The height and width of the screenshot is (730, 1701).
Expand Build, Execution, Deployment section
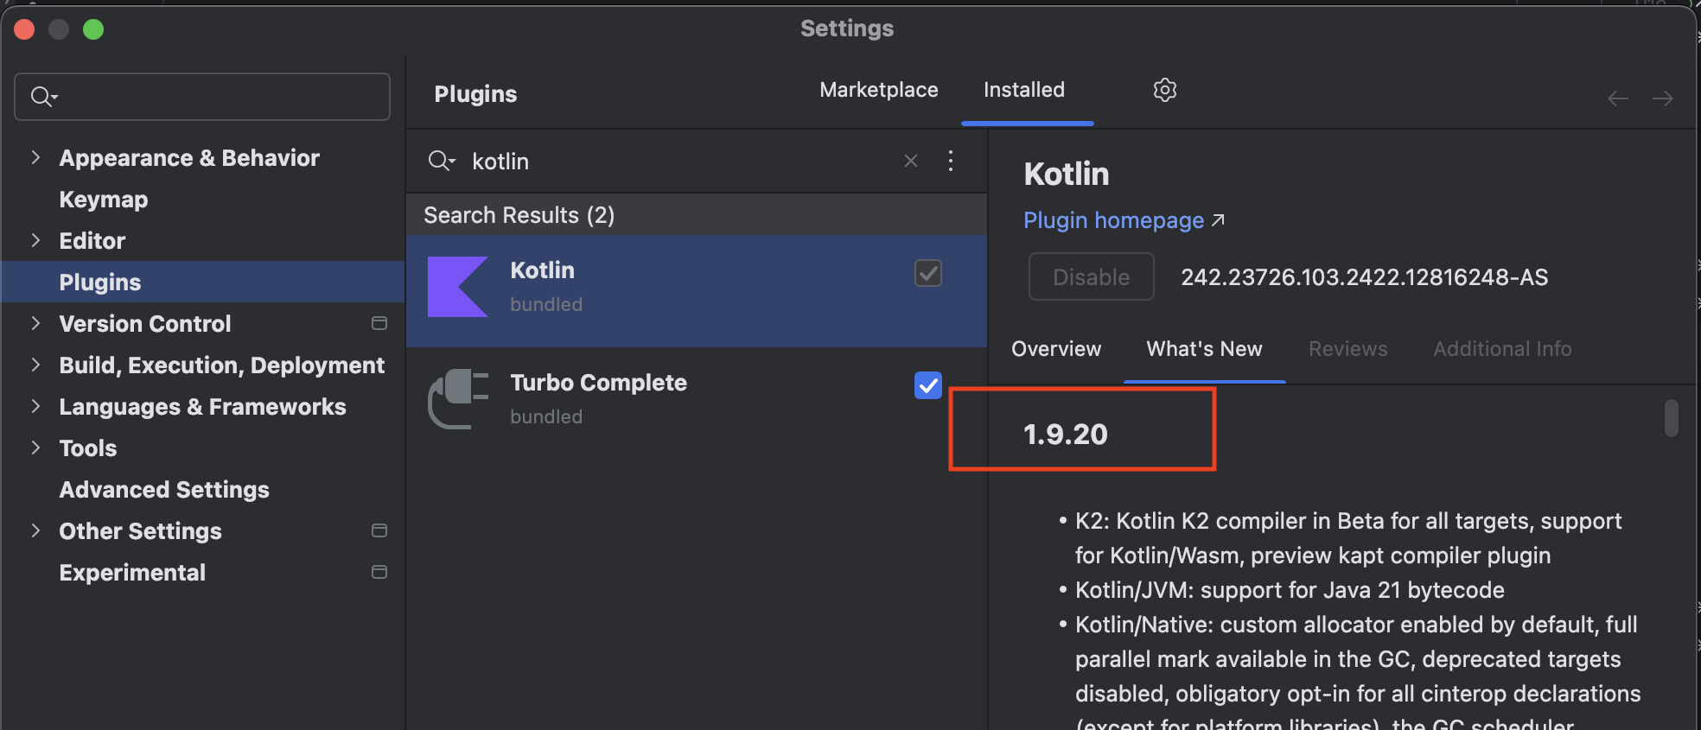(x=35, y=365)
